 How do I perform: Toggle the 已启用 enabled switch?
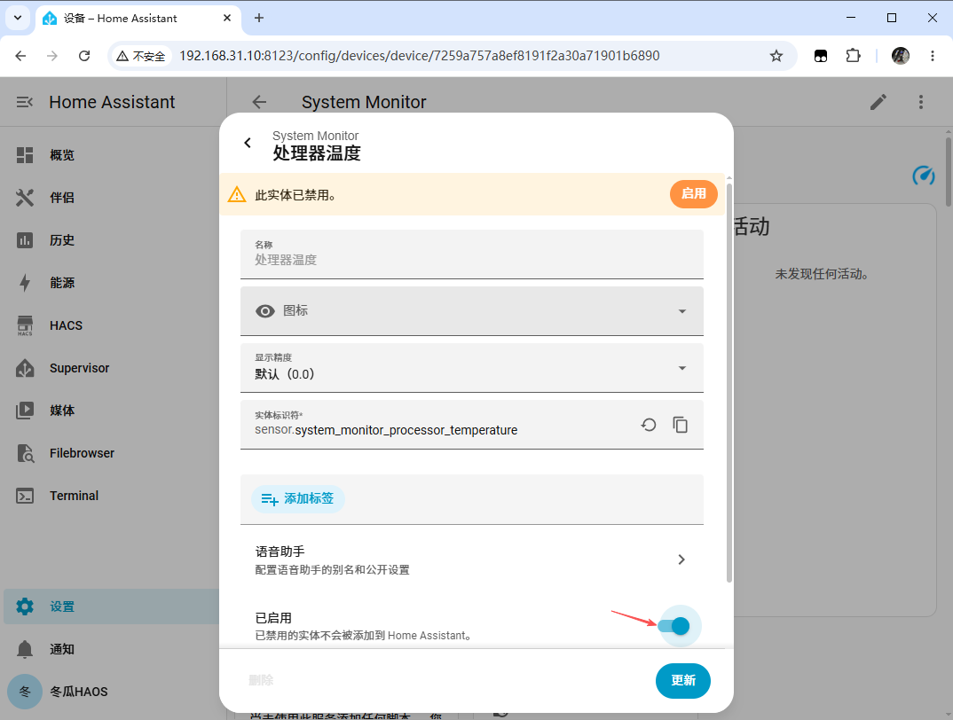coord(673,626)
